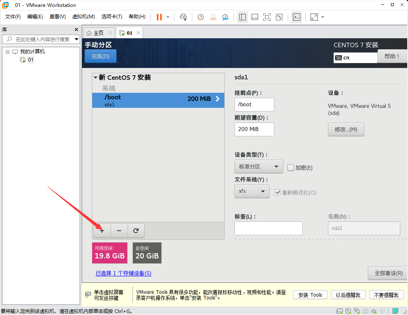
Task: Open the library search filter dropdown
Action: [76, 39]
